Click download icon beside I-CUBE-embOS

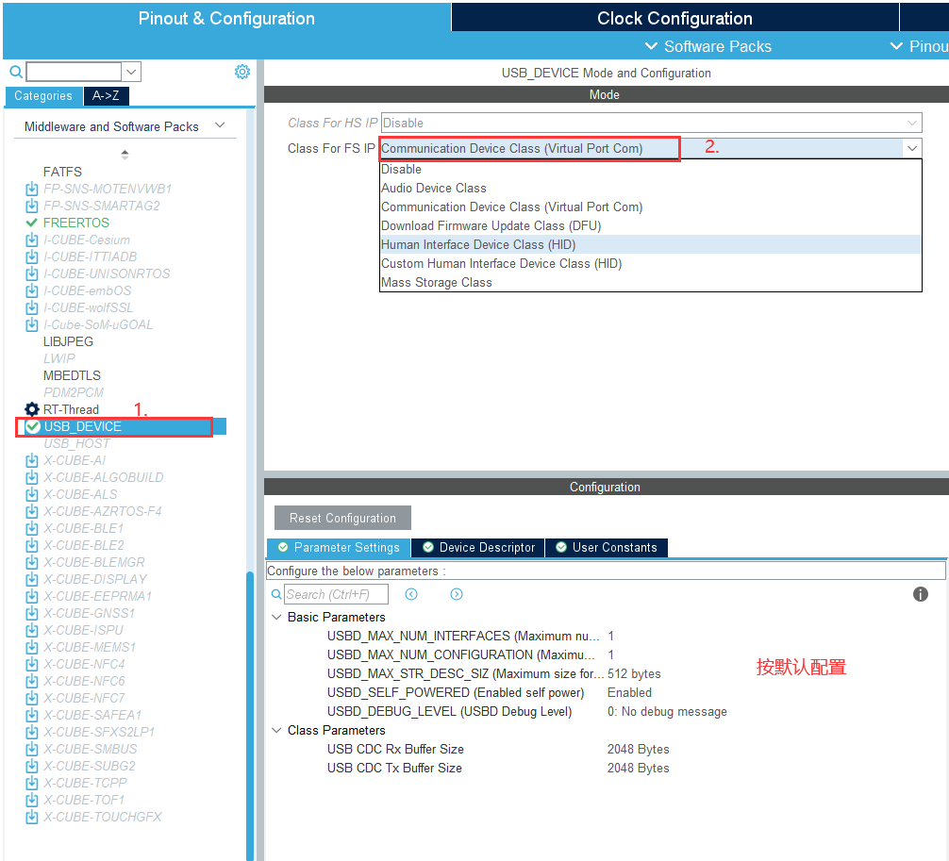coord(32,290)
